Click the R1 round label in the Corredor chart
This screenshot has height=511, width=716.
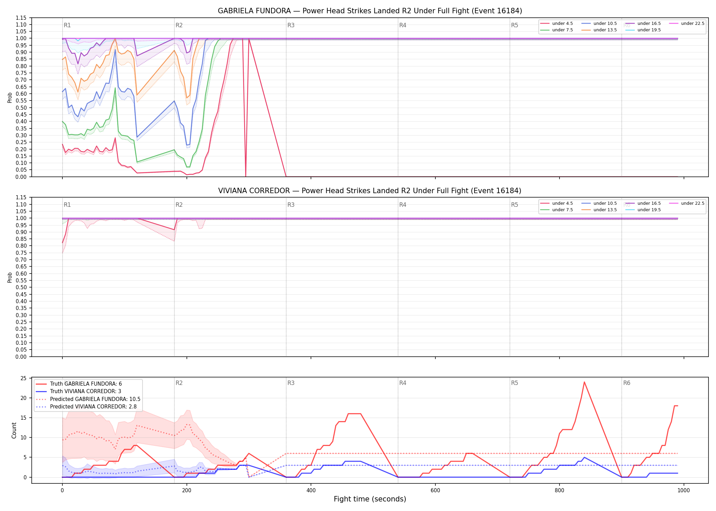(x=67, y=205)
